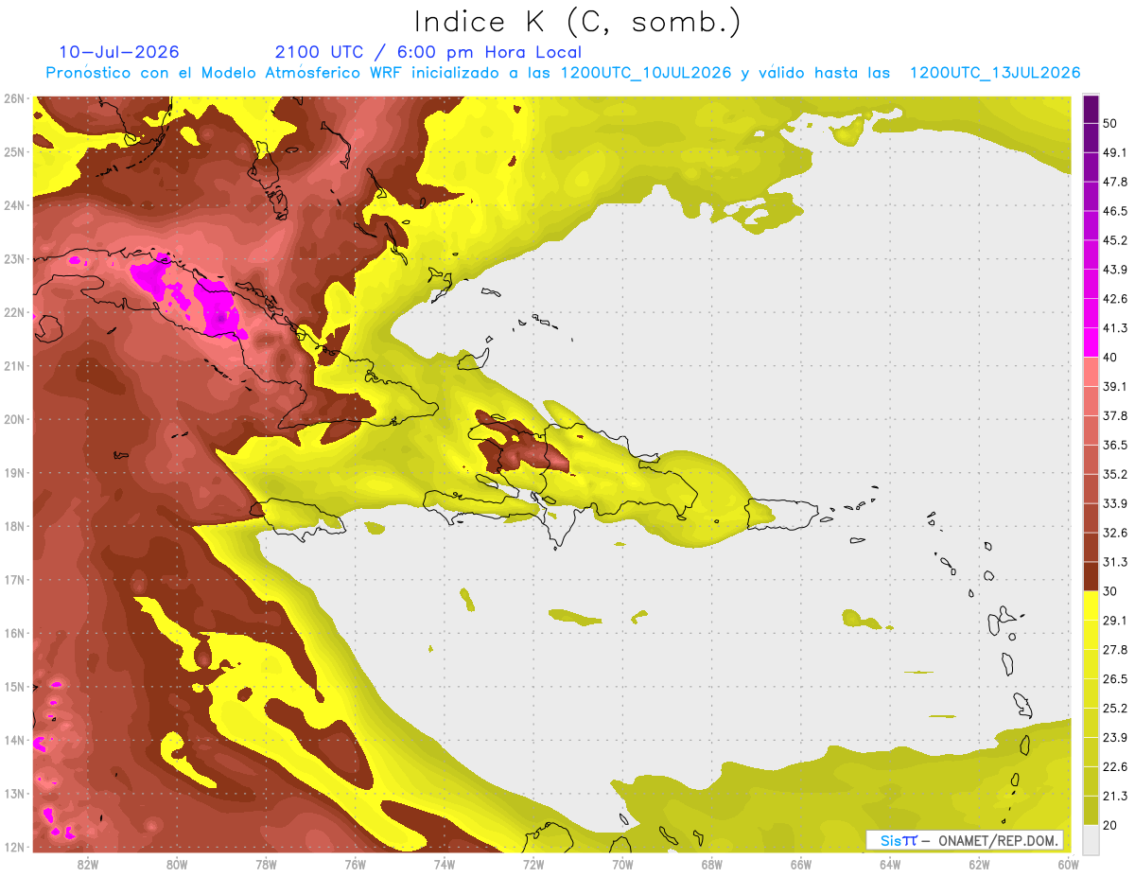Click latitude label "16N"

pos(14,633)
